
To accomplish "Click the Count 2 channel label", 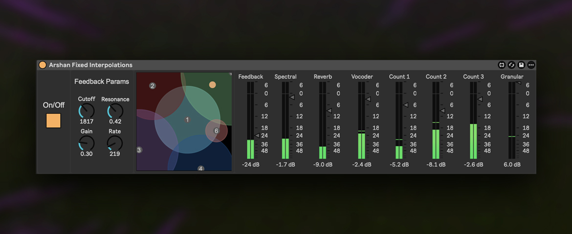I will pyautogui.click(x=436, y=77).
